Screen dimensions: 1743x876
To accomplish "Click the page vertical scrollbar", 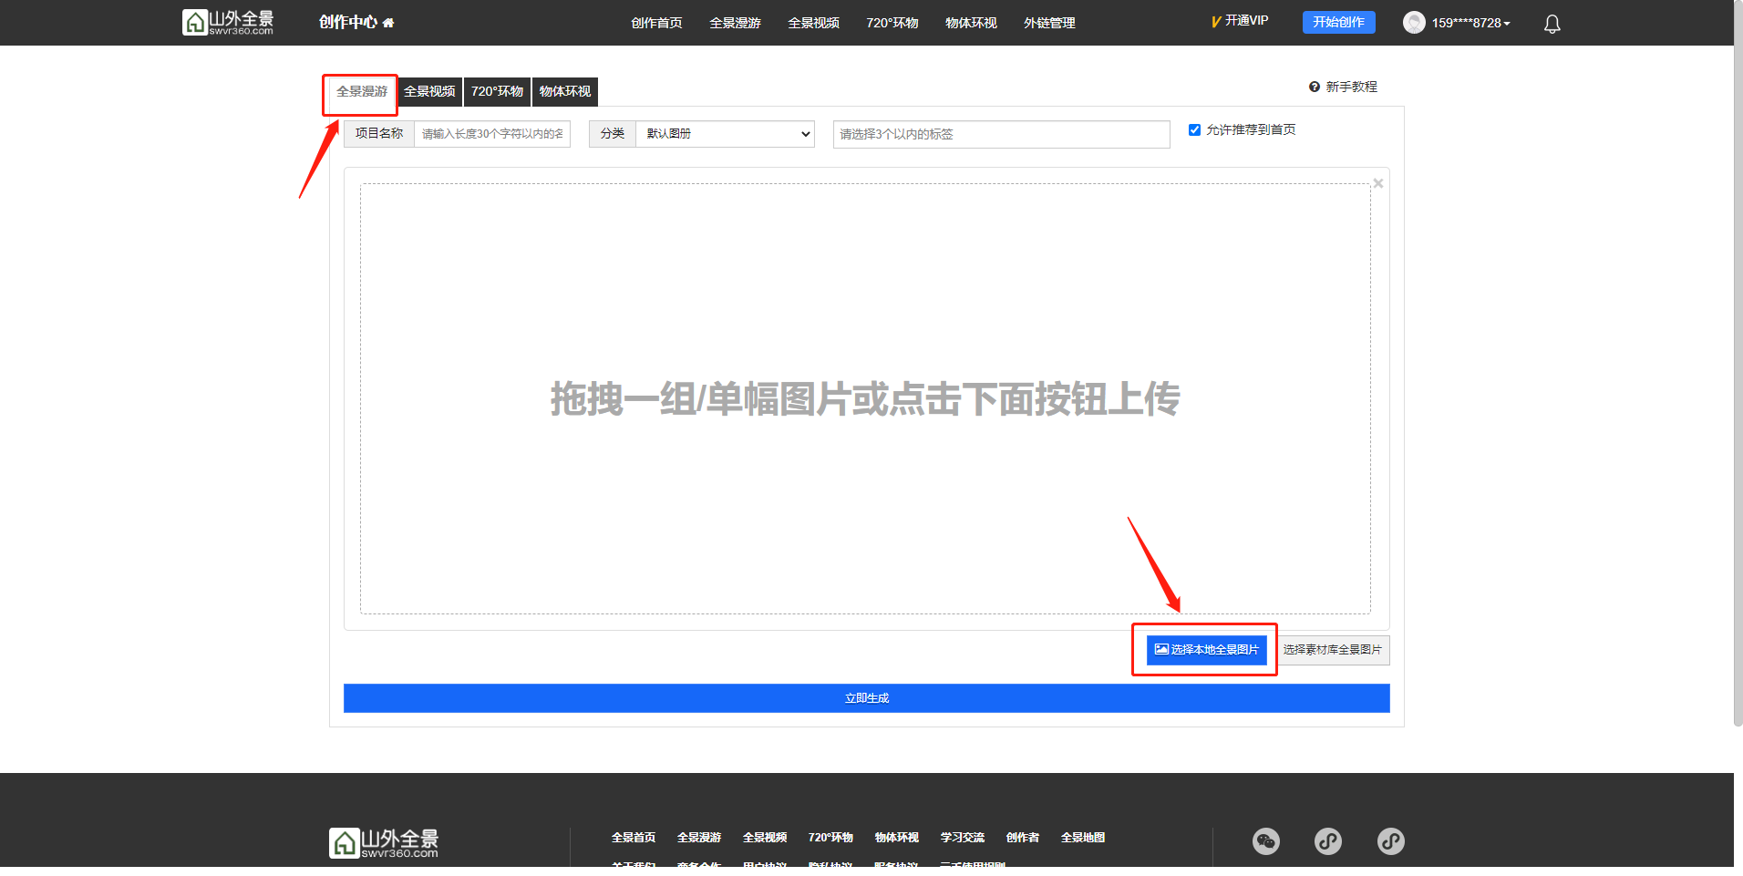I will 1738,365.
